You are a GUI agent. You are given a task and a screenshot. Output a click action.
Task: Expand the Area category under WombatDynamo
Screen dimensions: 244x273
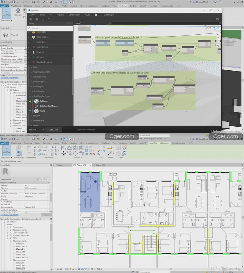[x=31, y=67]
